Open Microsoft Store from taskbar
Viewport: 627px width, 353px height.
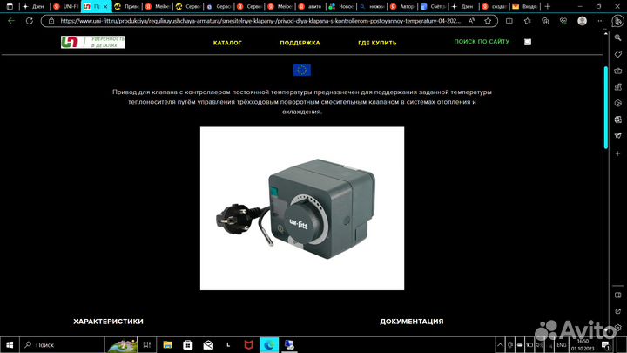(x=187, y=344)
